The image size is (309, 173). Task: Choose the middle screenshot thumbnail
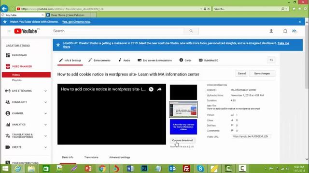[x=183, y=110]
